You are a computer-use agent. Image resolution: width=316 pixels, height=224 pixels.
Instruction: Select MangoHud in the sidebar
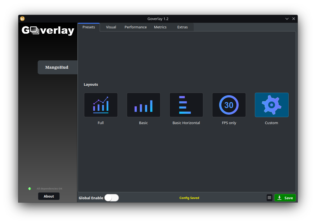(x=57, y=67)
